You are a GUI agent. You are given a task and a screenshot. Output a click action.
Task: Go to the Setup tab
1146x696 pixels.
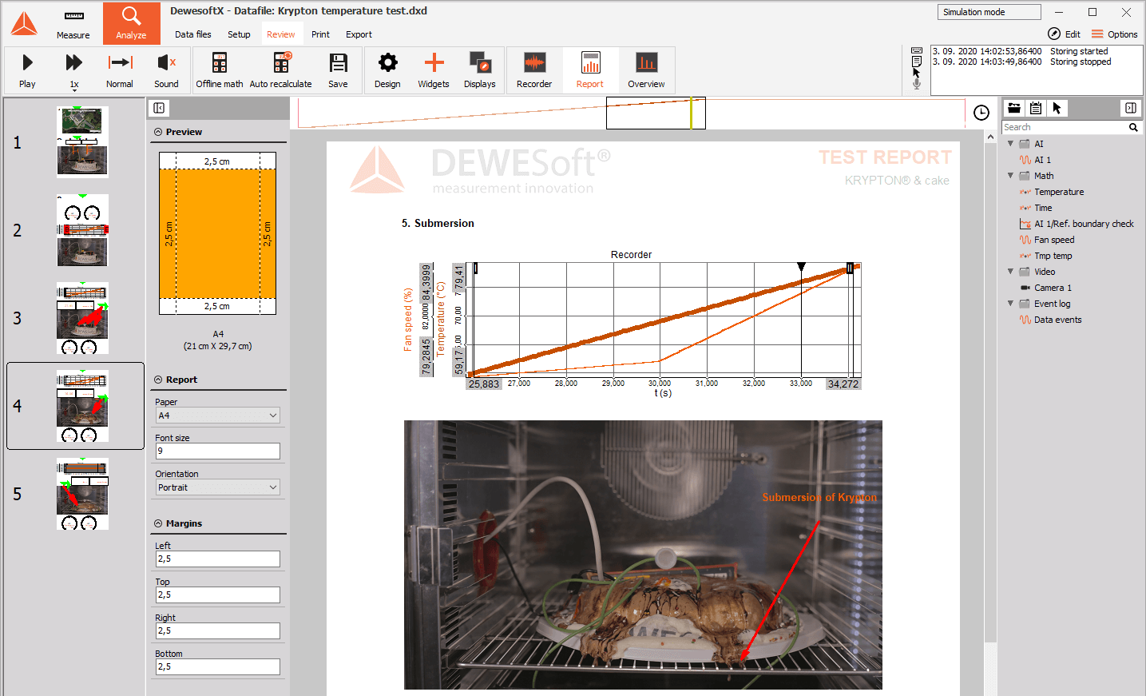point(239,34)
